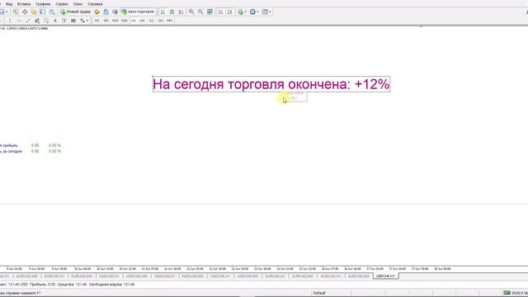This screenshot has height=297, width=528.
Task: Select the horizontal line drawing tool
Action: 19,21
